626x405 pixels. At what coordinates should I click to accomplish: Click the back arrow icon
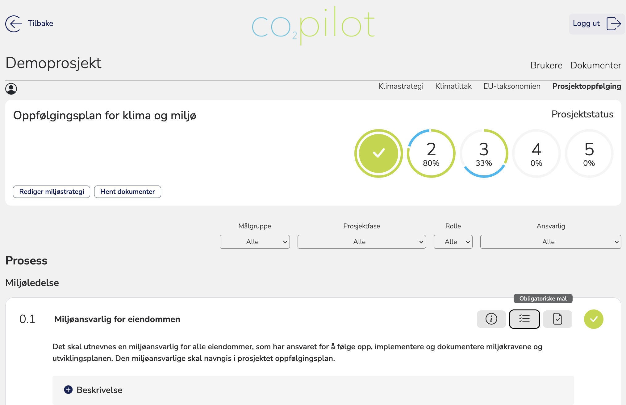(x=14, y=24)
